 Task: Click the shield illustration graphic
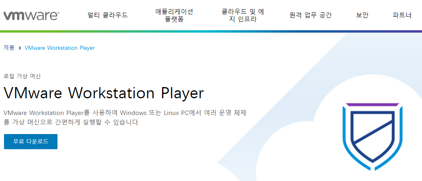[x=372, y=137]
